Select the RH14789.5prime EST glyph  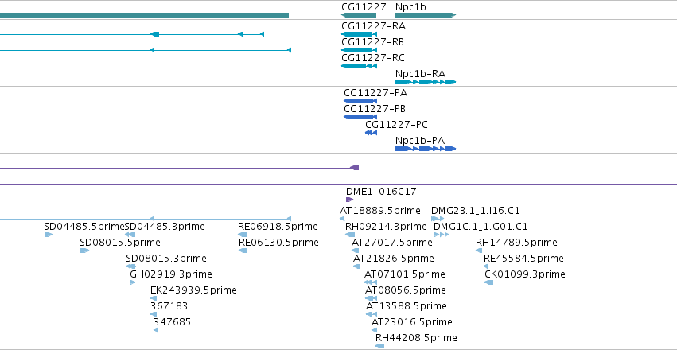pyautogui.click(x=479, y=251)
